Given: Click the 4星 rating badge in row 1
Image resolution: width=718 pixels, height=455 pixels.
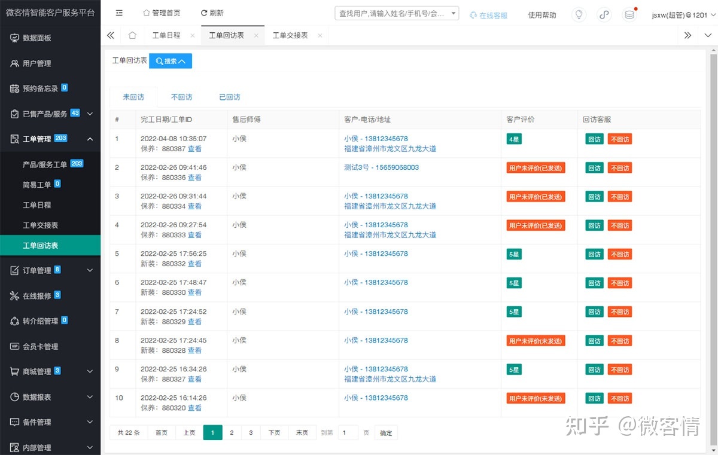Looking at the screenshot, I should coord(513,139).
